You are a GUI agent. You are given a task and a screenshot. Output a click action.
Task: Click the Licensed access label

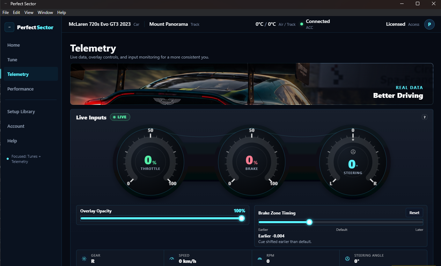pos(396,24)
